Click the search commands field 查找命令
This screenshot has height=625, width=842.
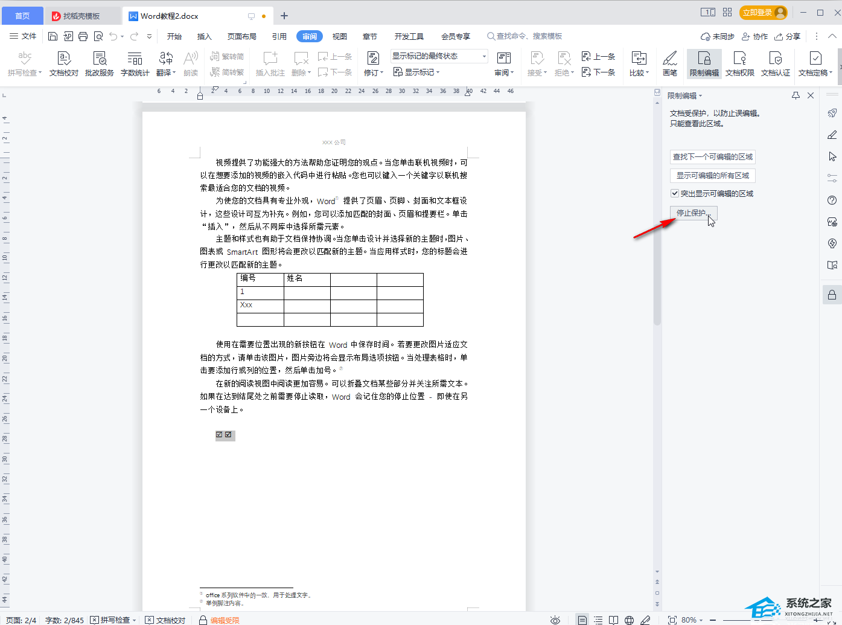point(525,36)
